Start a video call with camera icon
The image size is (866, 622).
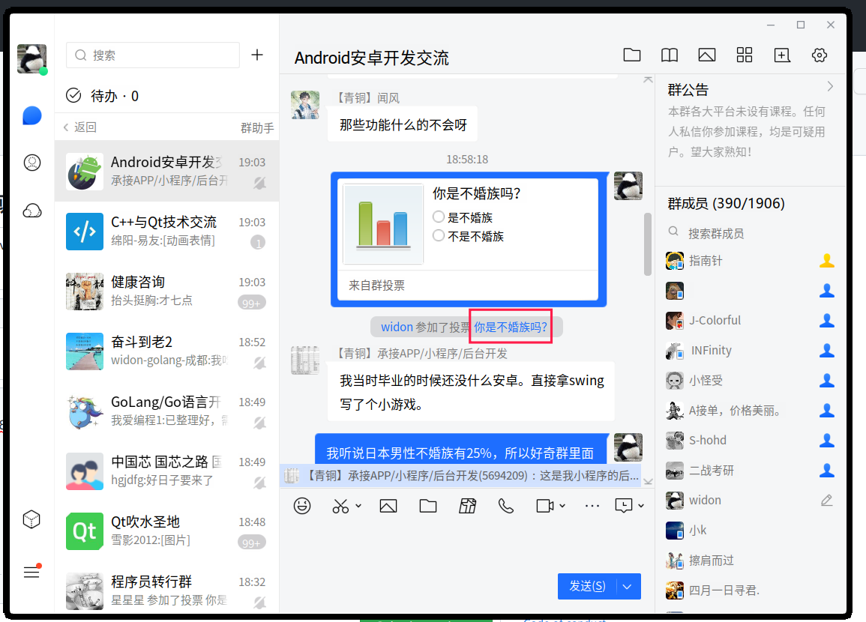pyautogui.click(x=545, y=506)
